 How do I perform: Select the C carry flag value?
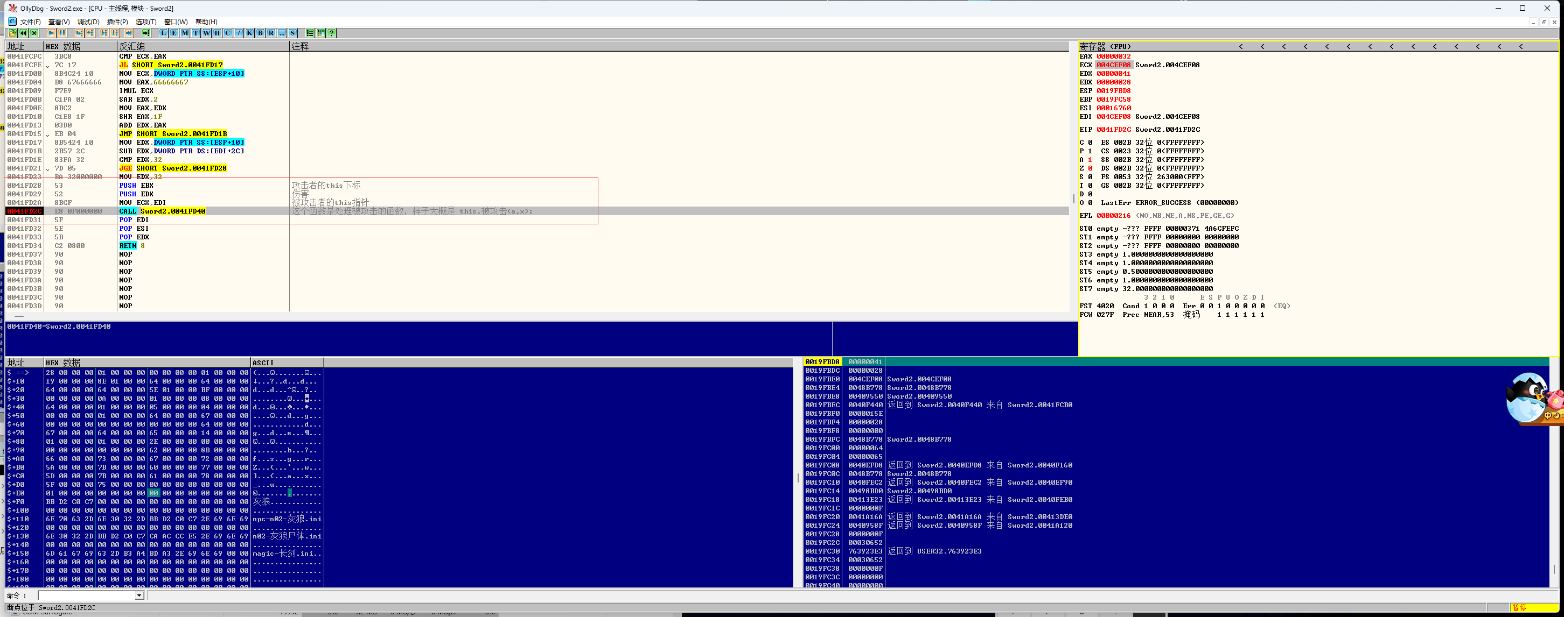tap(1091, 143)
